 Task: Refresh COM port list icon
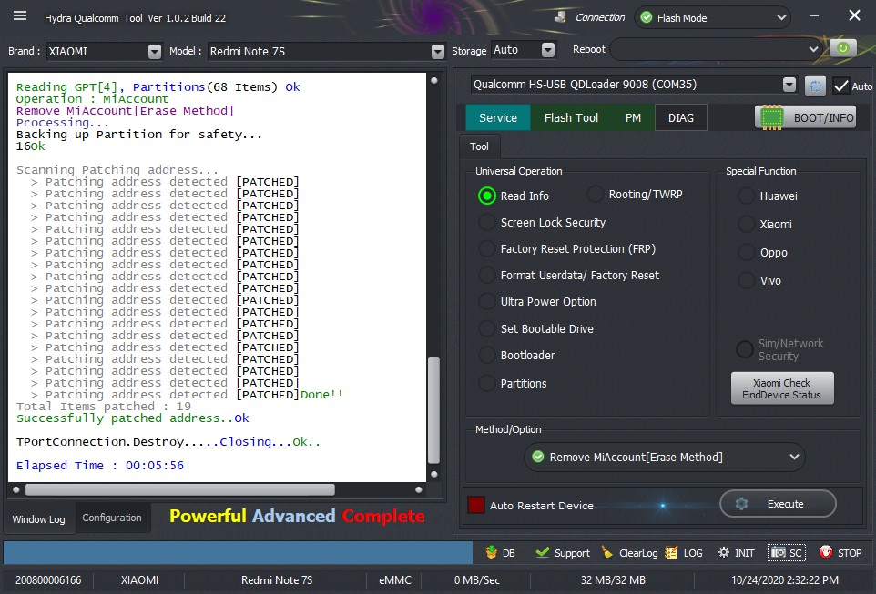pyautogui.click(x=815, y=86)
